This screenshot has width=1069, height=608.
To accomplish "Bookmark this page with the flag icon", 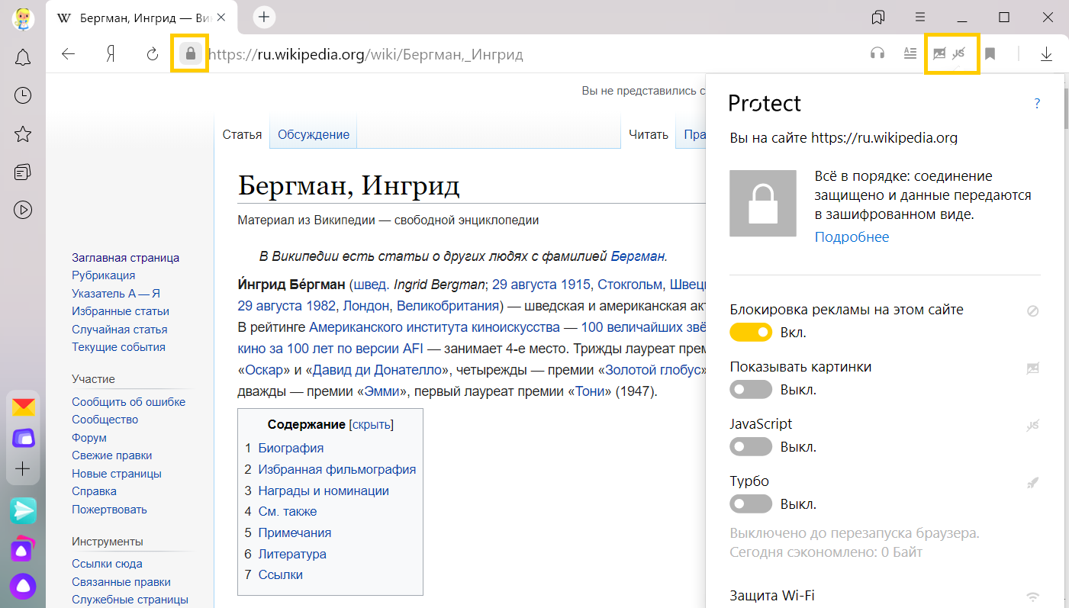I will point(990,54).
